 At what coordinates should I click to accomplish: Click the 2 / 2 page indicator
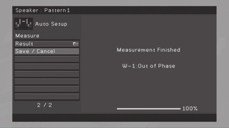point(44,105)
